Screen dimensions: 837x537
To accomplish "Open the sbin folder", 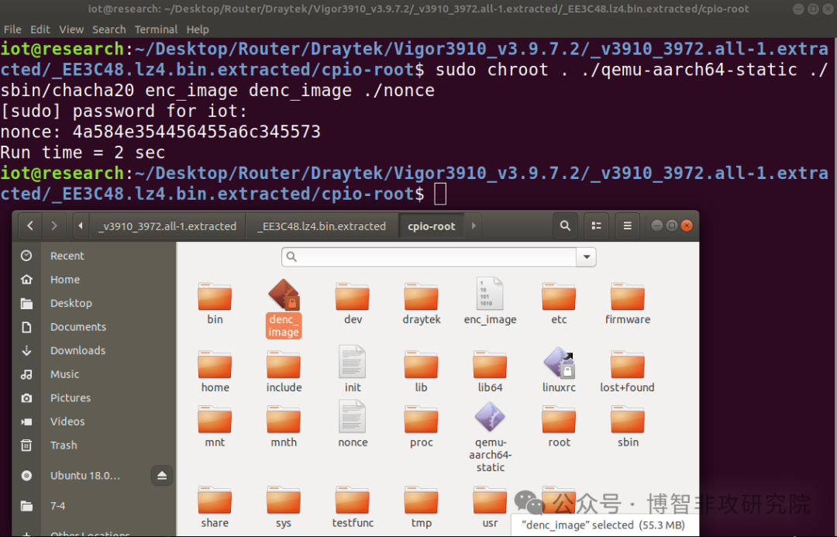I will (628, 420).
